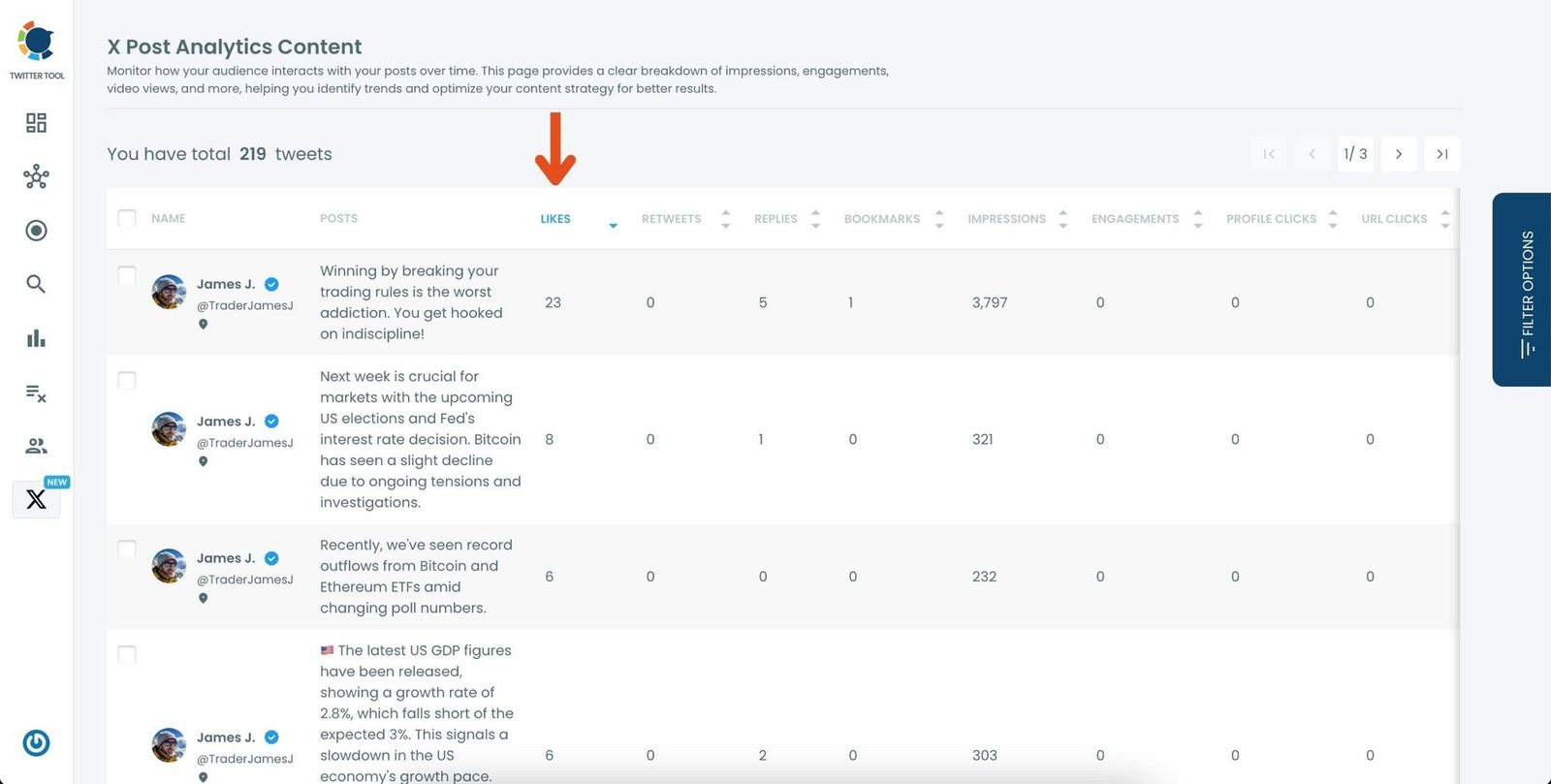Open the users group sidebar icon
The width and height of the screenshot is (1551, 784).
36,446
